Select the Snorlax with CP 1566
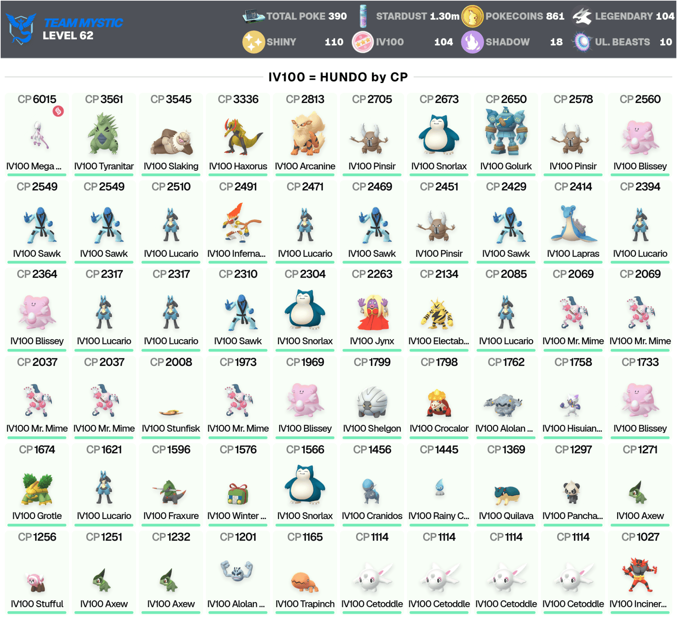The image size is (677, 620). (305, 484)
